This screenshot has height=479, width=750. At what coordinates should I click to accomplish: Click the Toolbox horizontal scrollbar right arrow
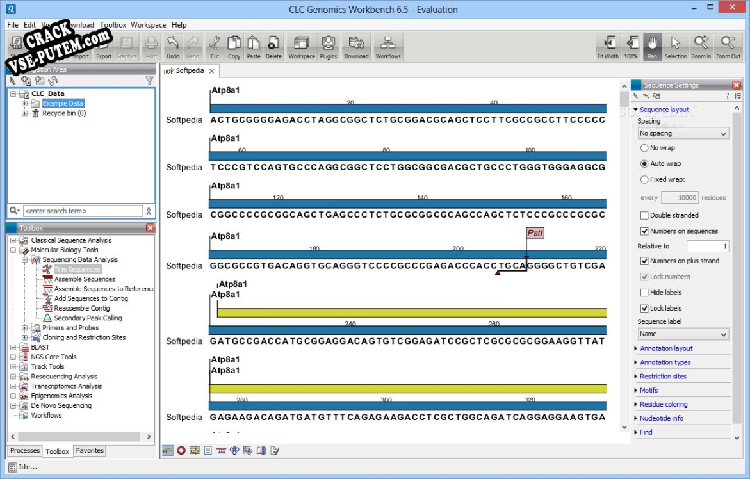click(x=149, y=437)
